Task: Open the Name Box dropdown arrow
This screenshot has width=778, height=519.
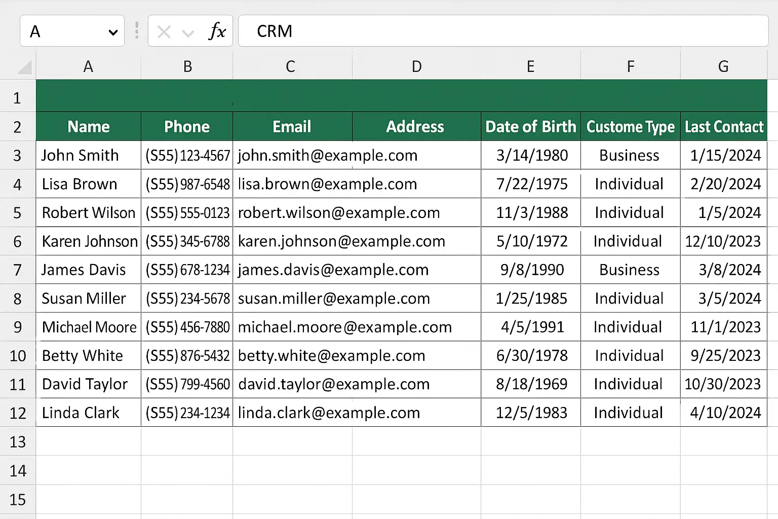Action: (113, 32)
